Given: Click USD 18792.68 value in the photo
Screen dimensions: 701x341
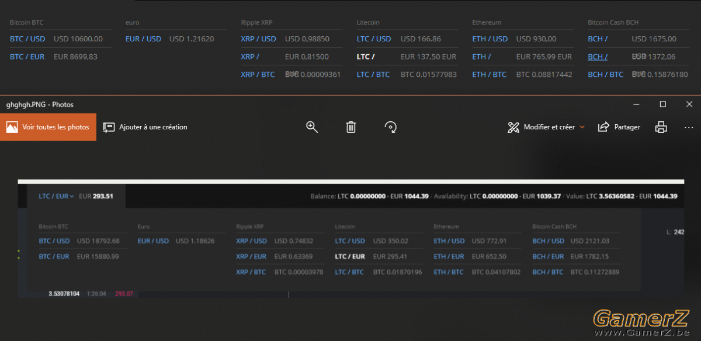Looking at the screenshot, I should 98,241.
